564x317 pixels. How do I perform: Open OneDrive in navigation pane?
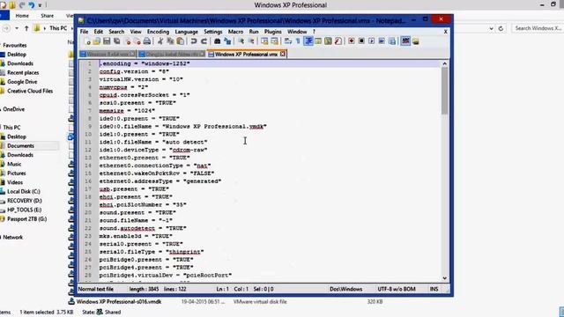(14, 109)
